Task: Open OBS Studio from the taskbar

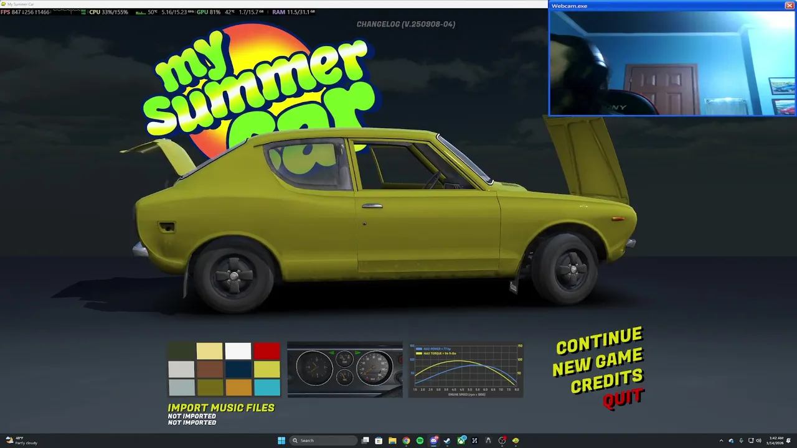Action: pos(502,441)
